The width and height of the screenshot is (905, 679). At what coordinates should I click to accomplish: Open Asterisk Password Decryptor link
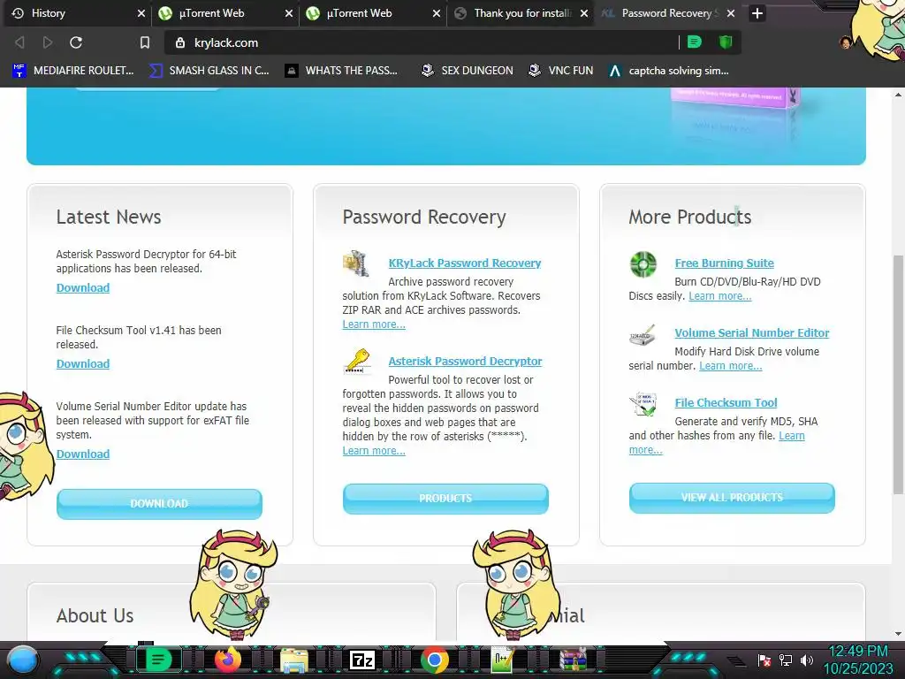465,361
